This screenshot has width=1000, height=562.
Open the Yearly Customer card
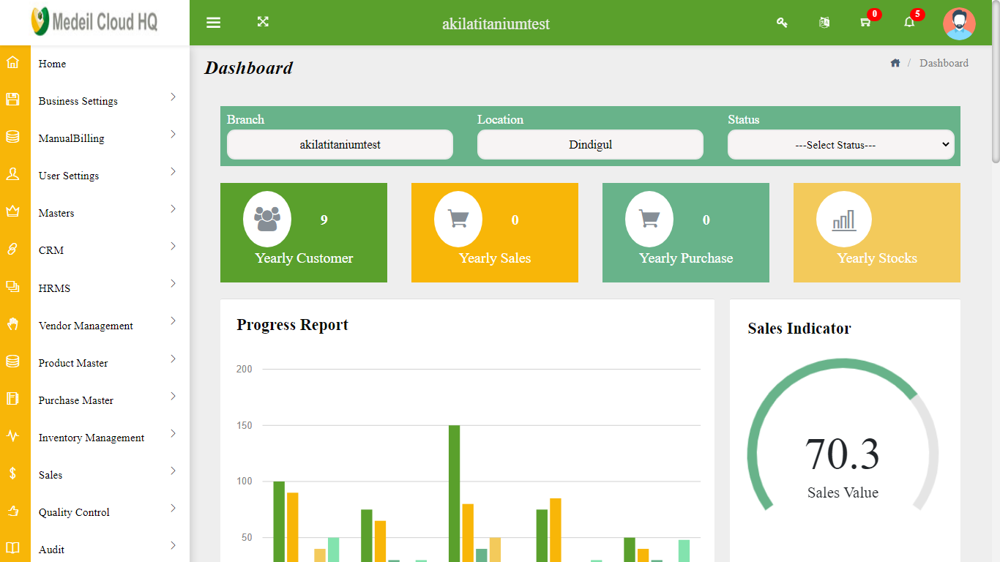point(304,233)
